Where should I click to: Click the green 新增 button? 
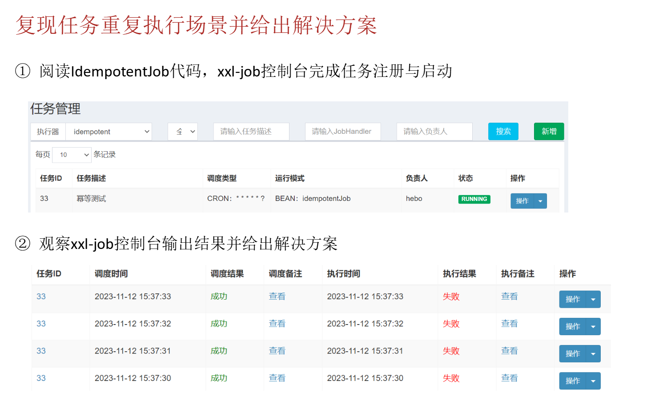[549, 132]
